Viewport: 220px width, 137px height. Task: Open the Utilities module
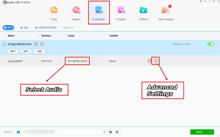coord(143,13)
